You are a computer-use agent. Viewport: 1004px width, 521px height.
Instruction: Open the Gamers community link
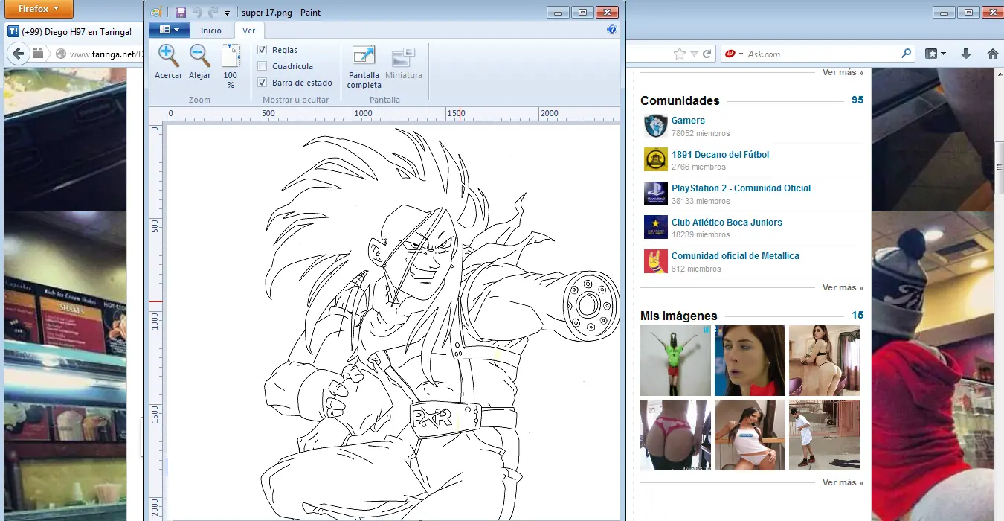click(688, 120)
